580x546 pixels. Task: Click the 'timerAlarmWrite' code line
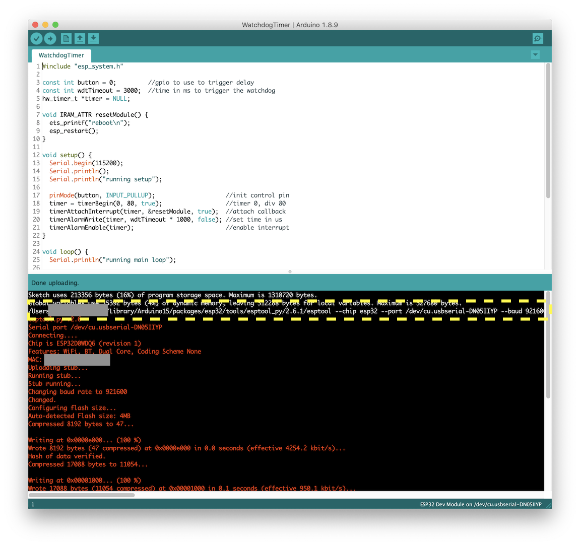coord(136,220)
